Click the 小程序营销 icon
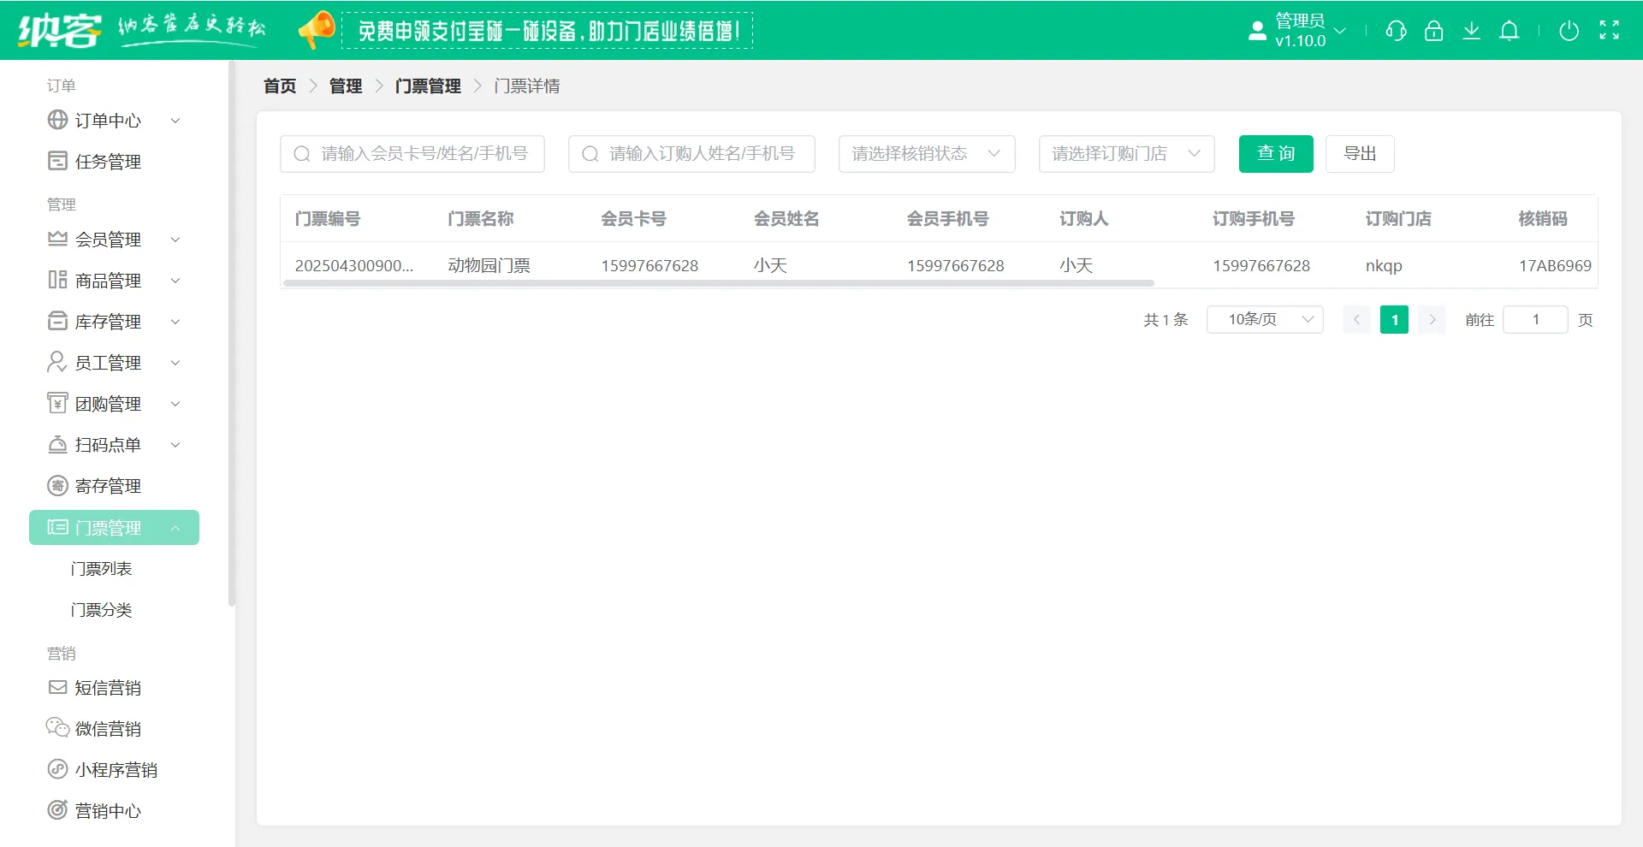Screen dimensions: 1643x847 pos(57,769)
